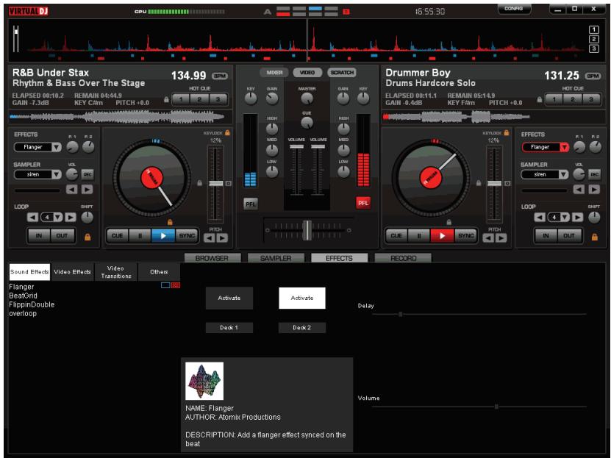Image resolution: width=611 pixels, height=458 pixels.
Task: Click left sampler REC button
Action: coord(87,174)
